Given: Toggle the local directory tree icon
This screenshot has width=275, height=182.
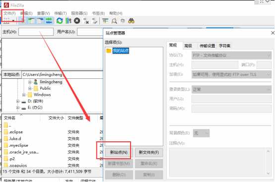Looking at the screenshot, I should tap(32, 21).
